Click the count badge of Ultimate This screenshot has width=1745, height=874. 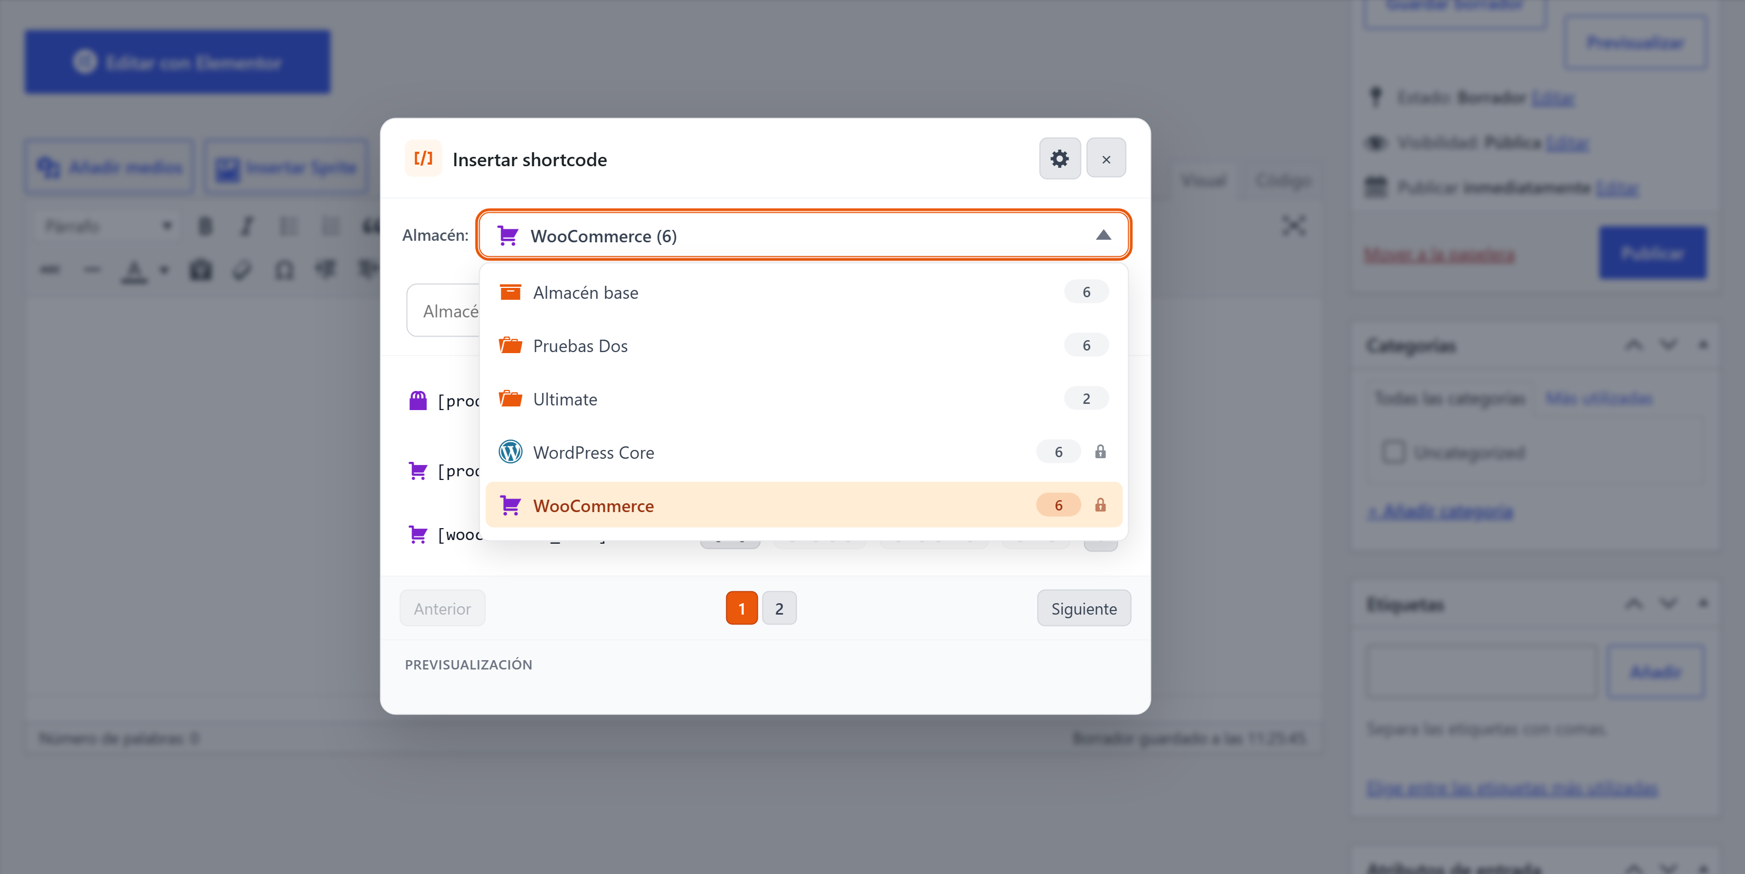(1086, 399)
